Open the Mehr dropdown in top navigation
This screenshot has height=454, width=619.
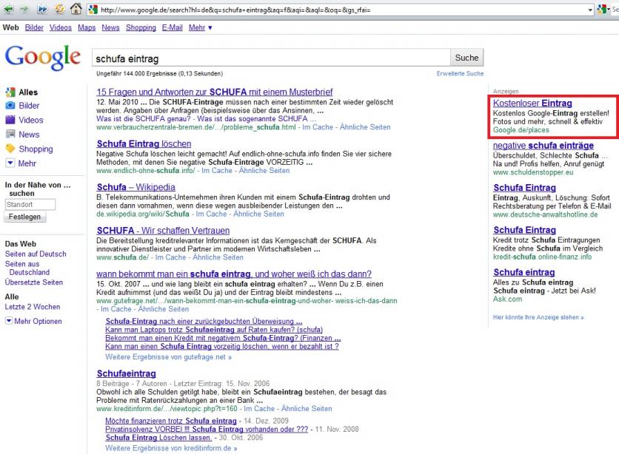200,27
